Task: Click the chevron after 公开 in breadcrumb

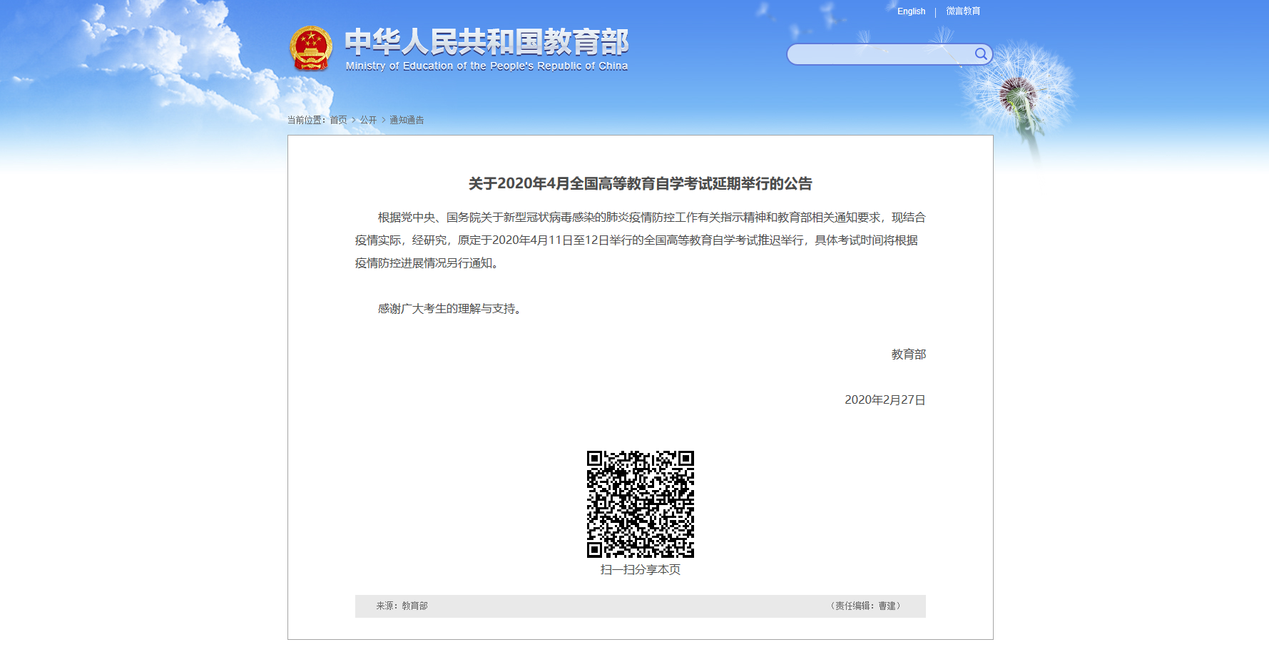Action: (384, 120)
